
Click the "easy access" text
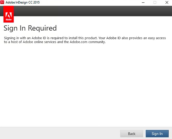point(156,38)
